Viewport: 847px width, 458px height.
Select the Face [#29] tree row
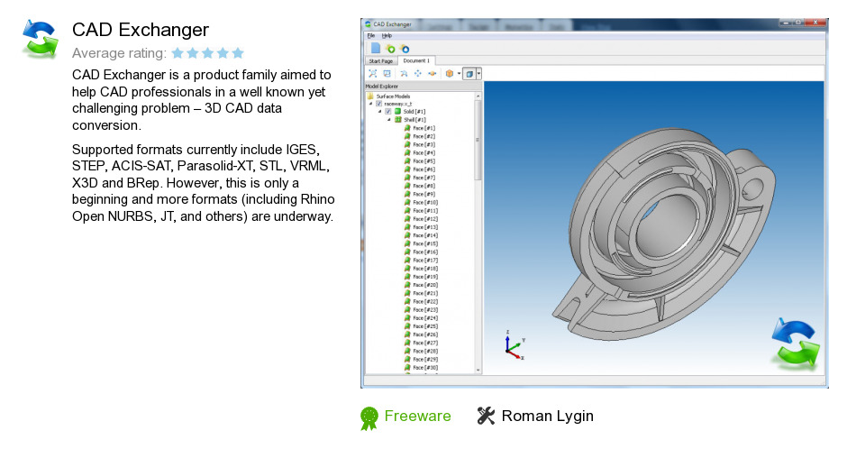tap(421, 359)
